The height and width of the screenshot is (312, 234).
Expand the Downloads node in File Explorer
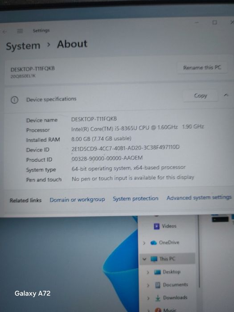(148, 298)
